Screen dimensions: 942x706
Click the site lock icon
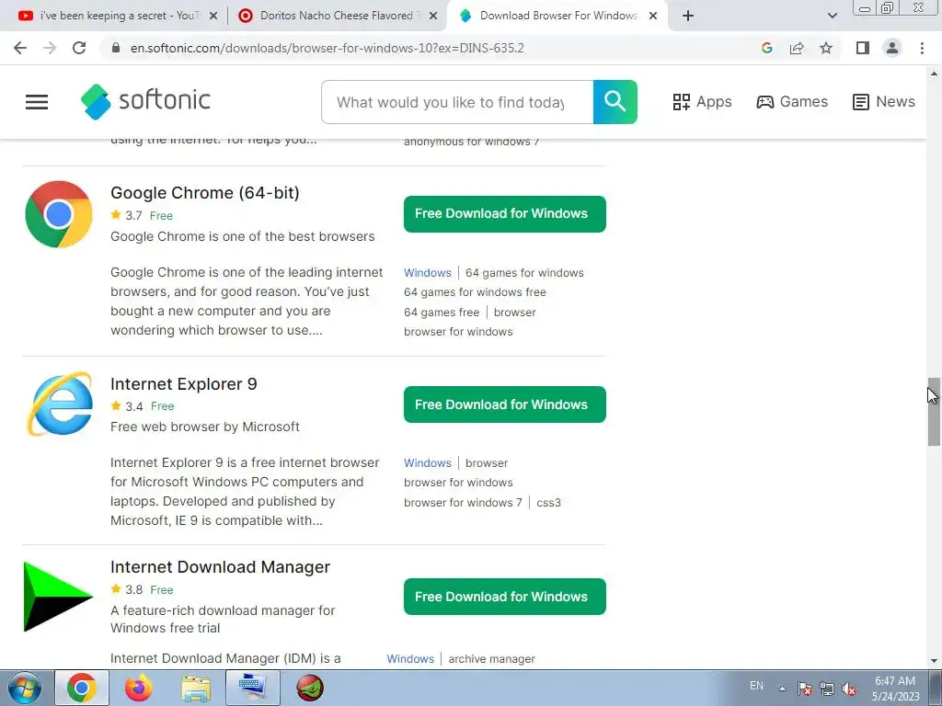pyautogui.click(x=116, y=48)
